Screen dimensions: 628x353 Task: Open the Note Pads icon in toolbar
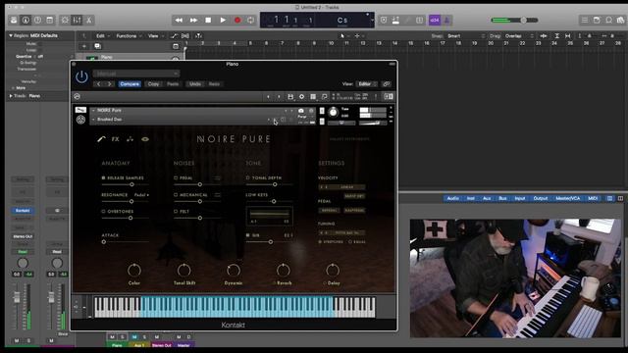[x=597, y=20]
